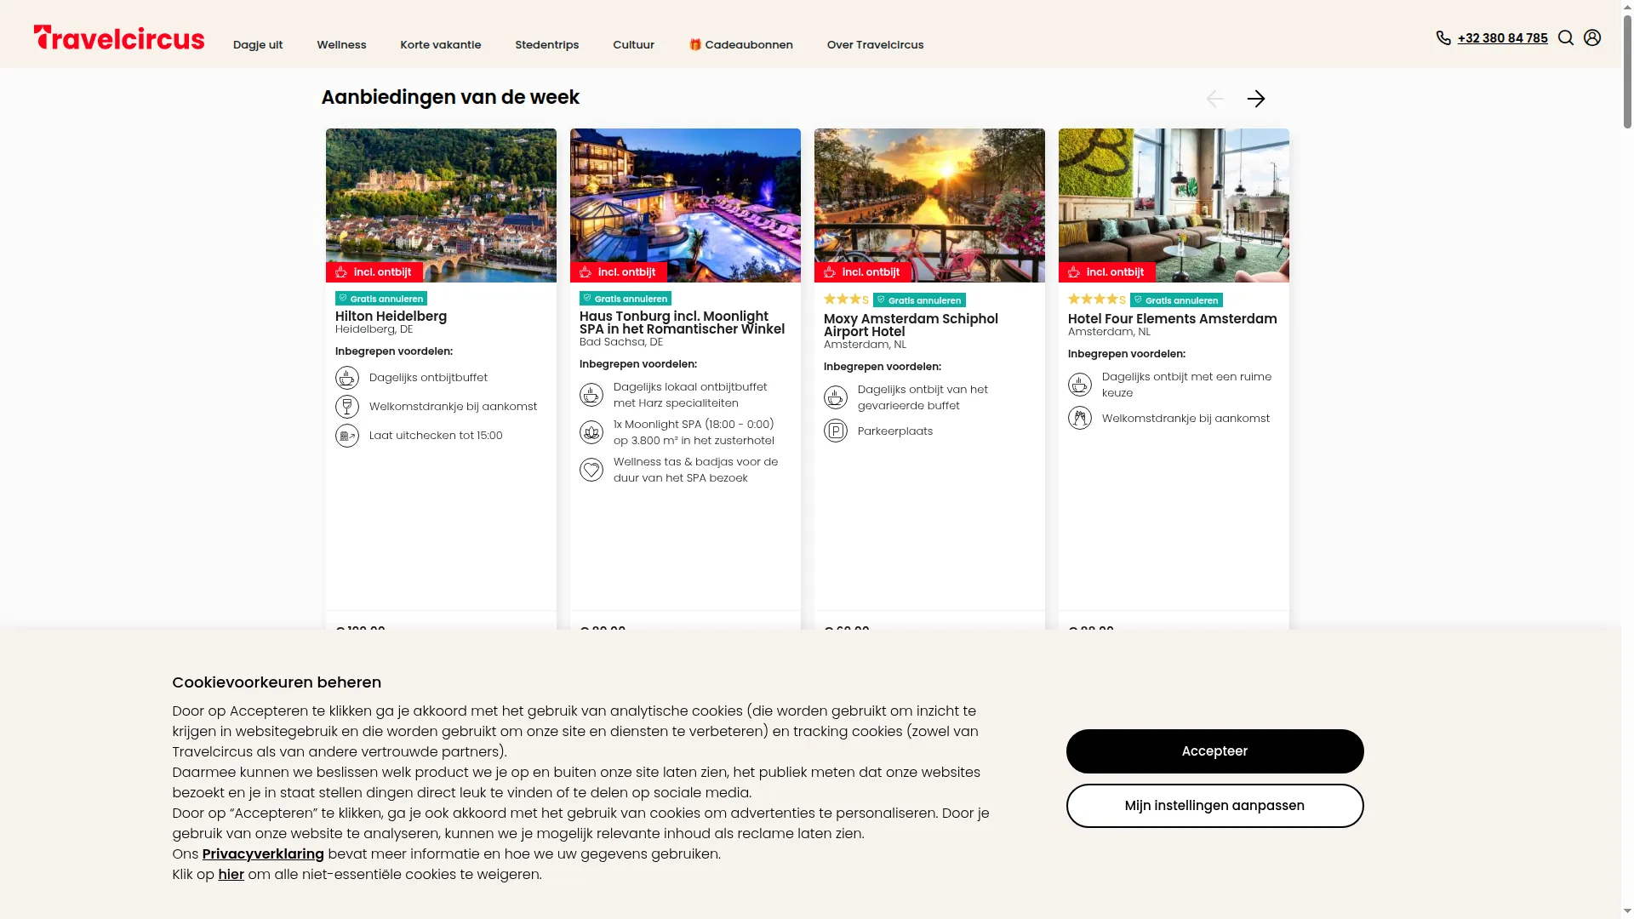Image resolution: width=1634 pixels, height=919 pixels.
Task: Click the previous offers left arrow
Action: coord(1215,99)
